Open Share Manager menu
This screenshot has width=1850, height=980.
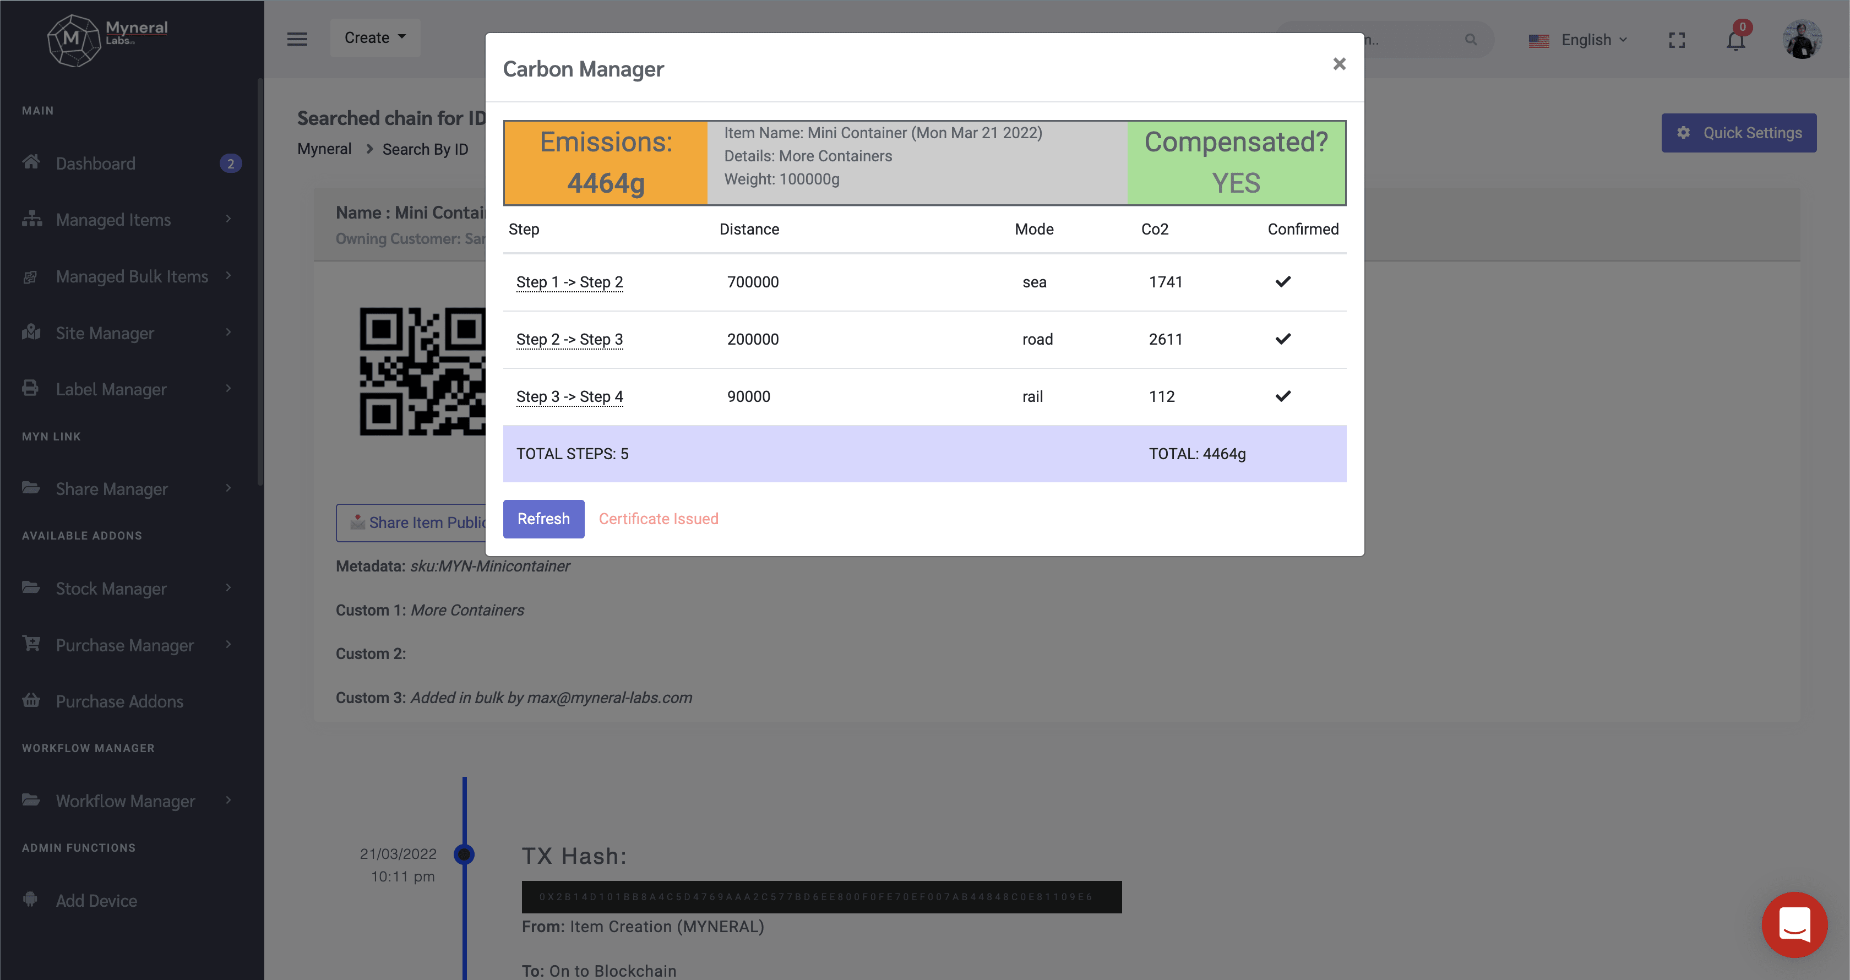click(x=112, y=489)
